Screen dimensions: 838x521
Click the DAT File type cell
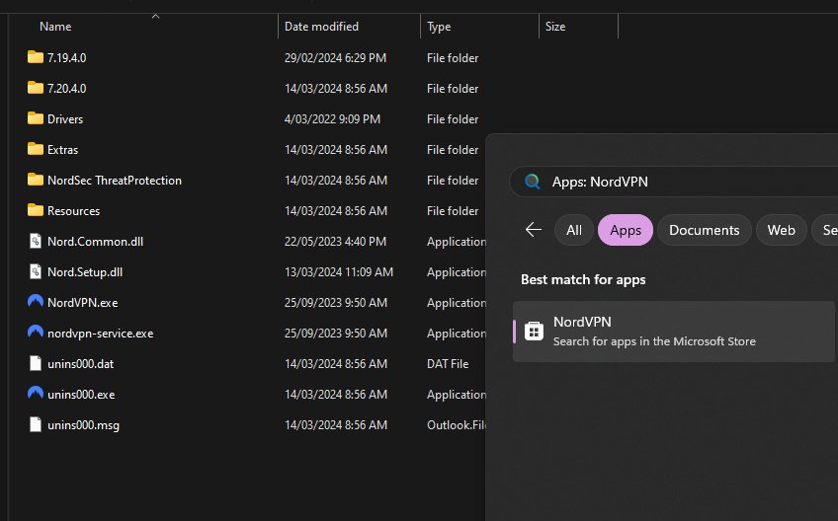[448, 364]
